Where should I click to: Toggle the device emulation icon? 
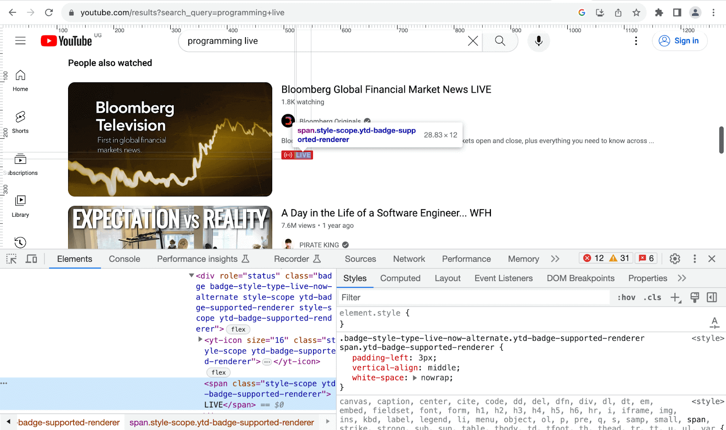[30, 259]
